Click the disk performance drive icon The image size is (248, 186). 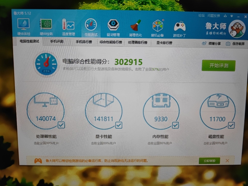coord(218,101)
